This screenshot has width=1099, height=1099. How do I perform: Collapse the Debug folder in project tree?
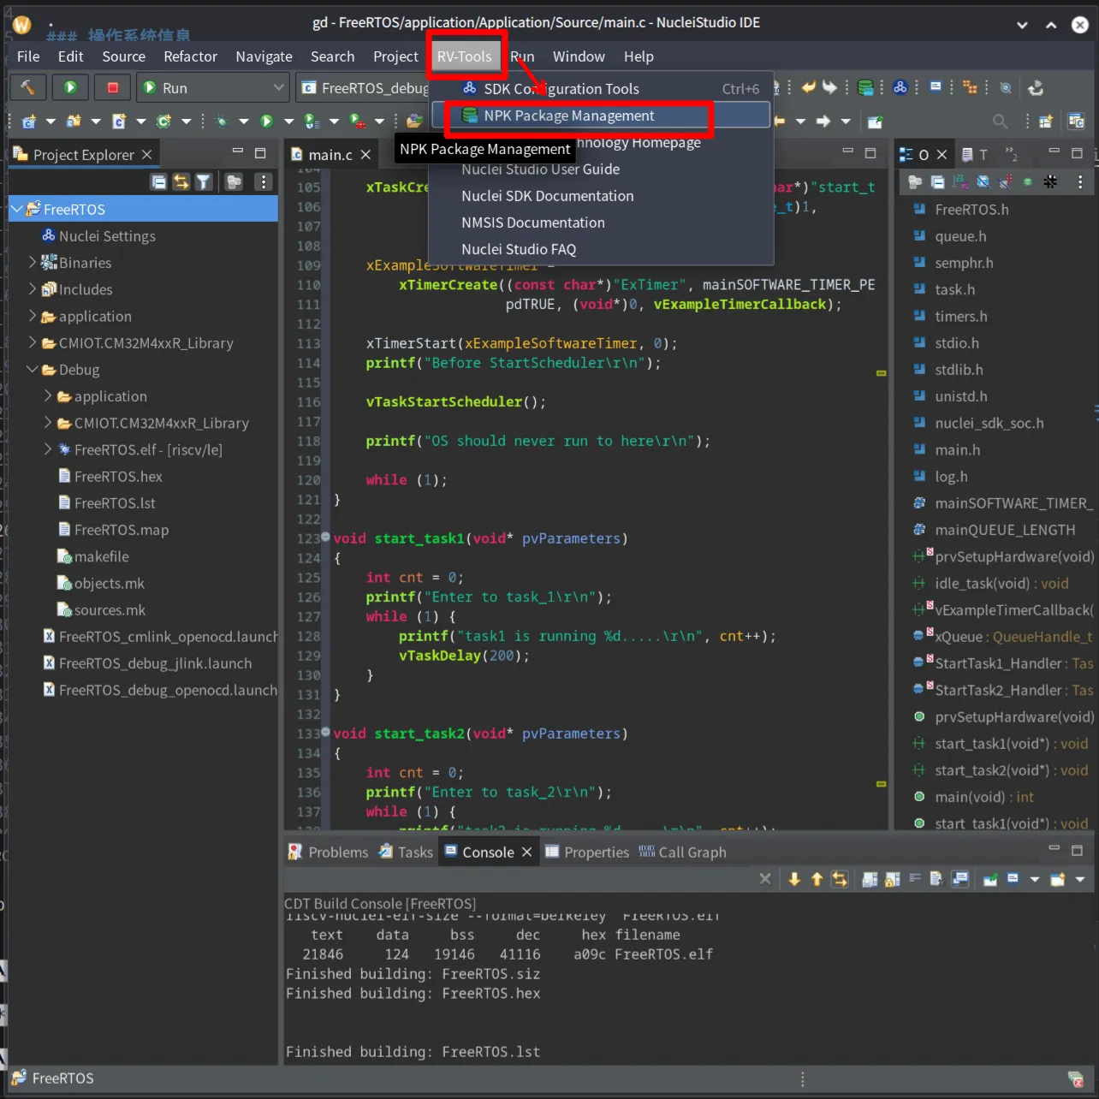[x=33, y=369]
